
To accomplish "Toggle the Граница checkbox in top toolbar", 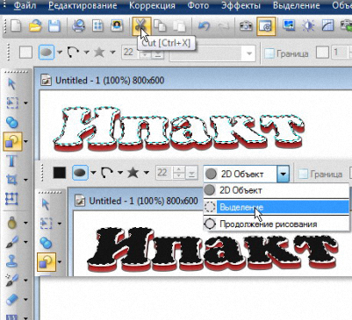I will (x=269, y=53).
